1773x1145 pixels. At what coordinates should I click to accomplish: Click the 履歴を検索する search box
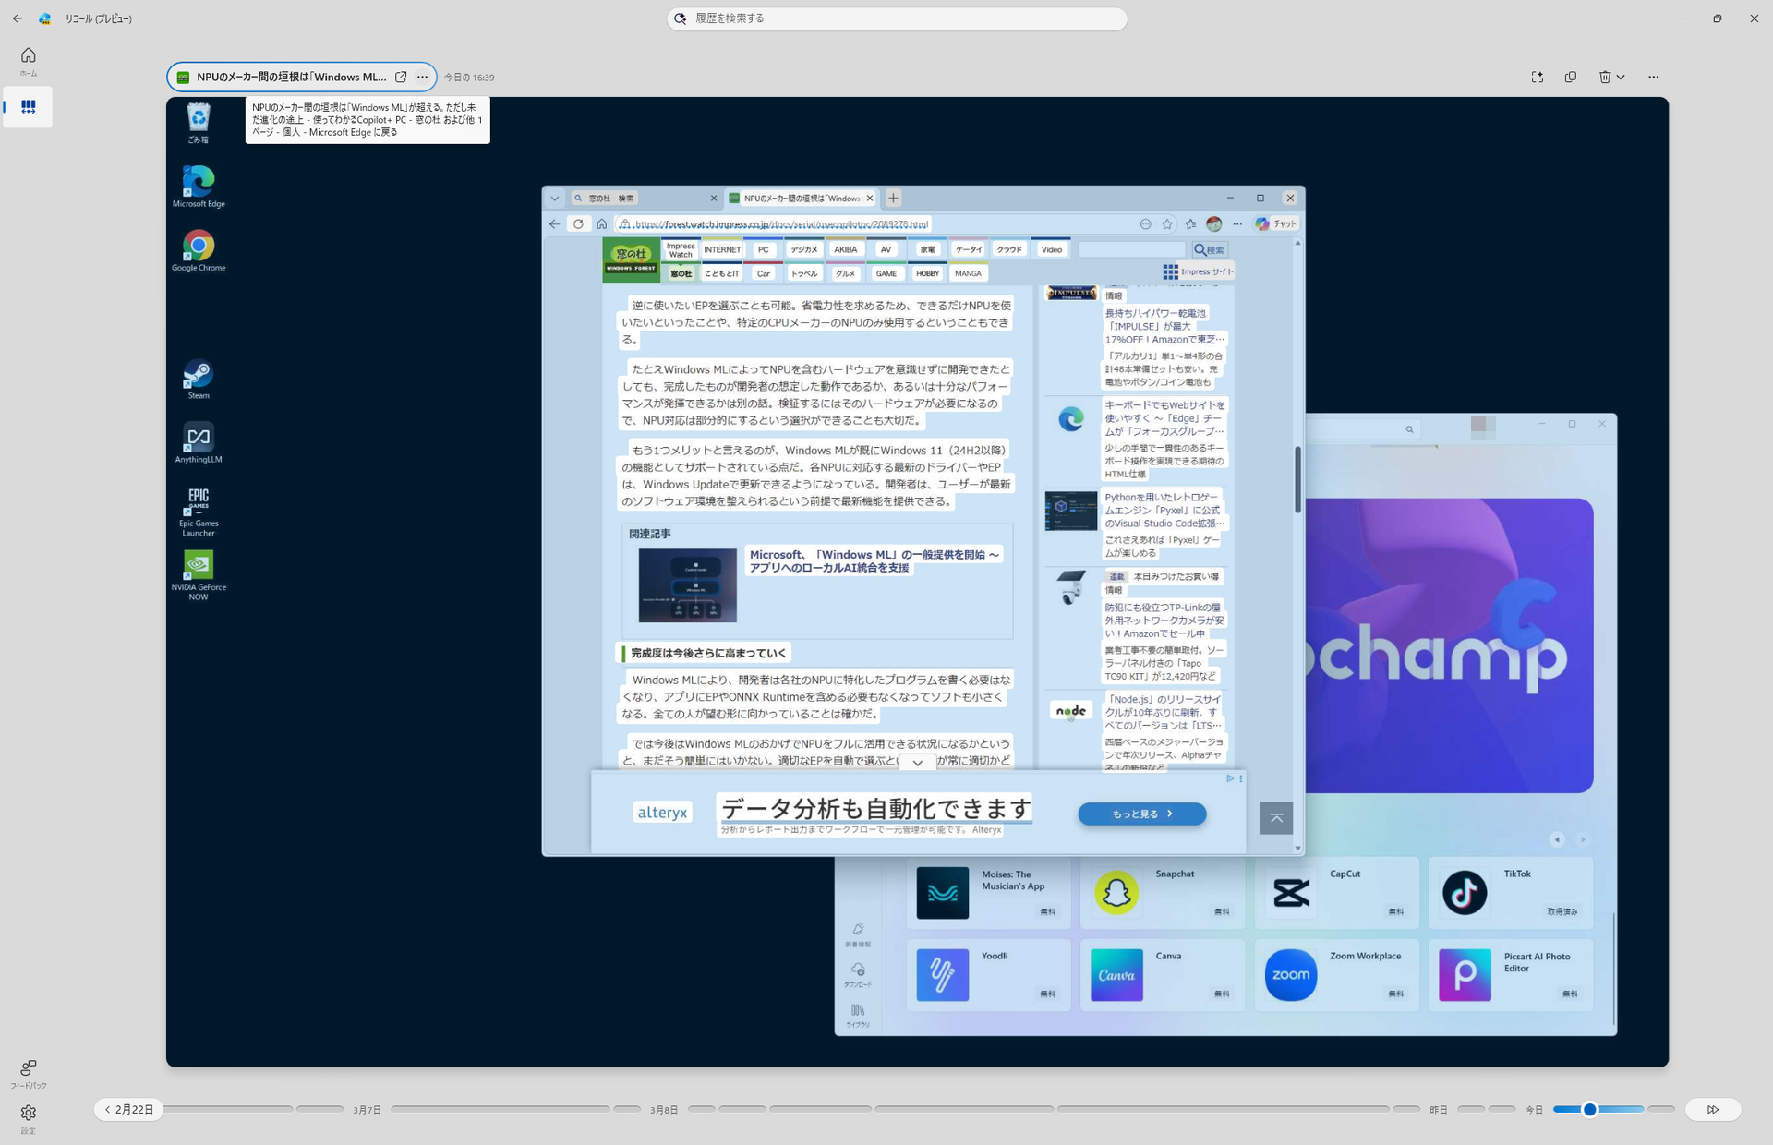click(897, 18)
